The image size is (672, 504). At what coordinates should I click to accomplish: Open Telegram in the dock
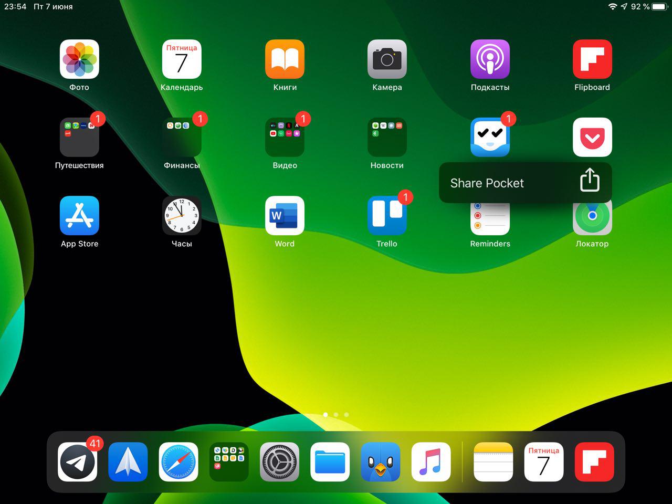pos(77,462)
